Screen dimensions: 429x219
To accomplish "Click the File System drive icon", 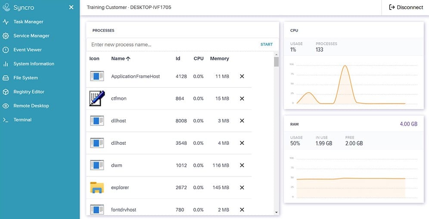I will 6,78.
